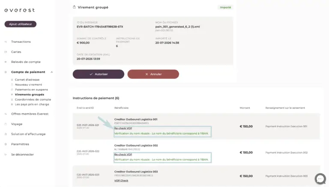
Task: Re-check VOP for Creditor Outbound Logistics 001
Action: click(x=123, y=128)
